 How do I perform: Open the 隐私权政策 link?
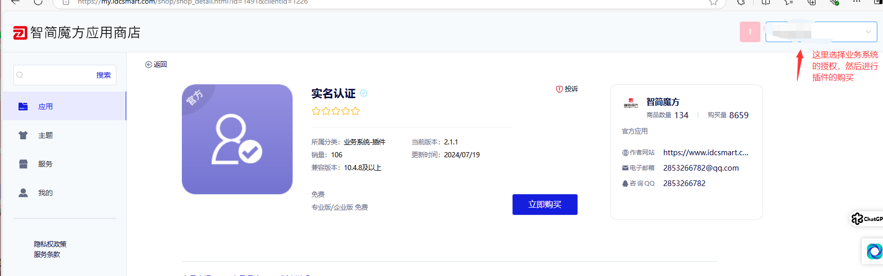coord(50,244)
